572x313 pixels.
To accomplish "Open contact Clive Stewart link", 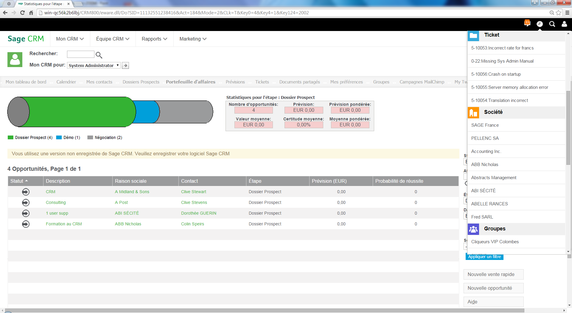I will pos(194,192).
